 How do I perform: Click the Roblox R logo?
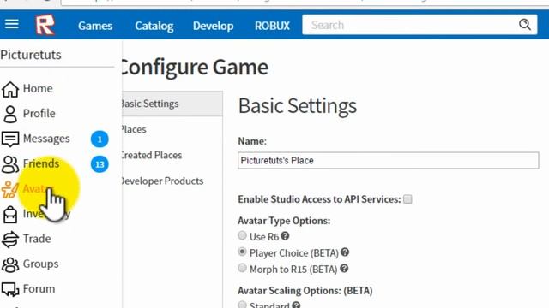(x=45, y=25)
